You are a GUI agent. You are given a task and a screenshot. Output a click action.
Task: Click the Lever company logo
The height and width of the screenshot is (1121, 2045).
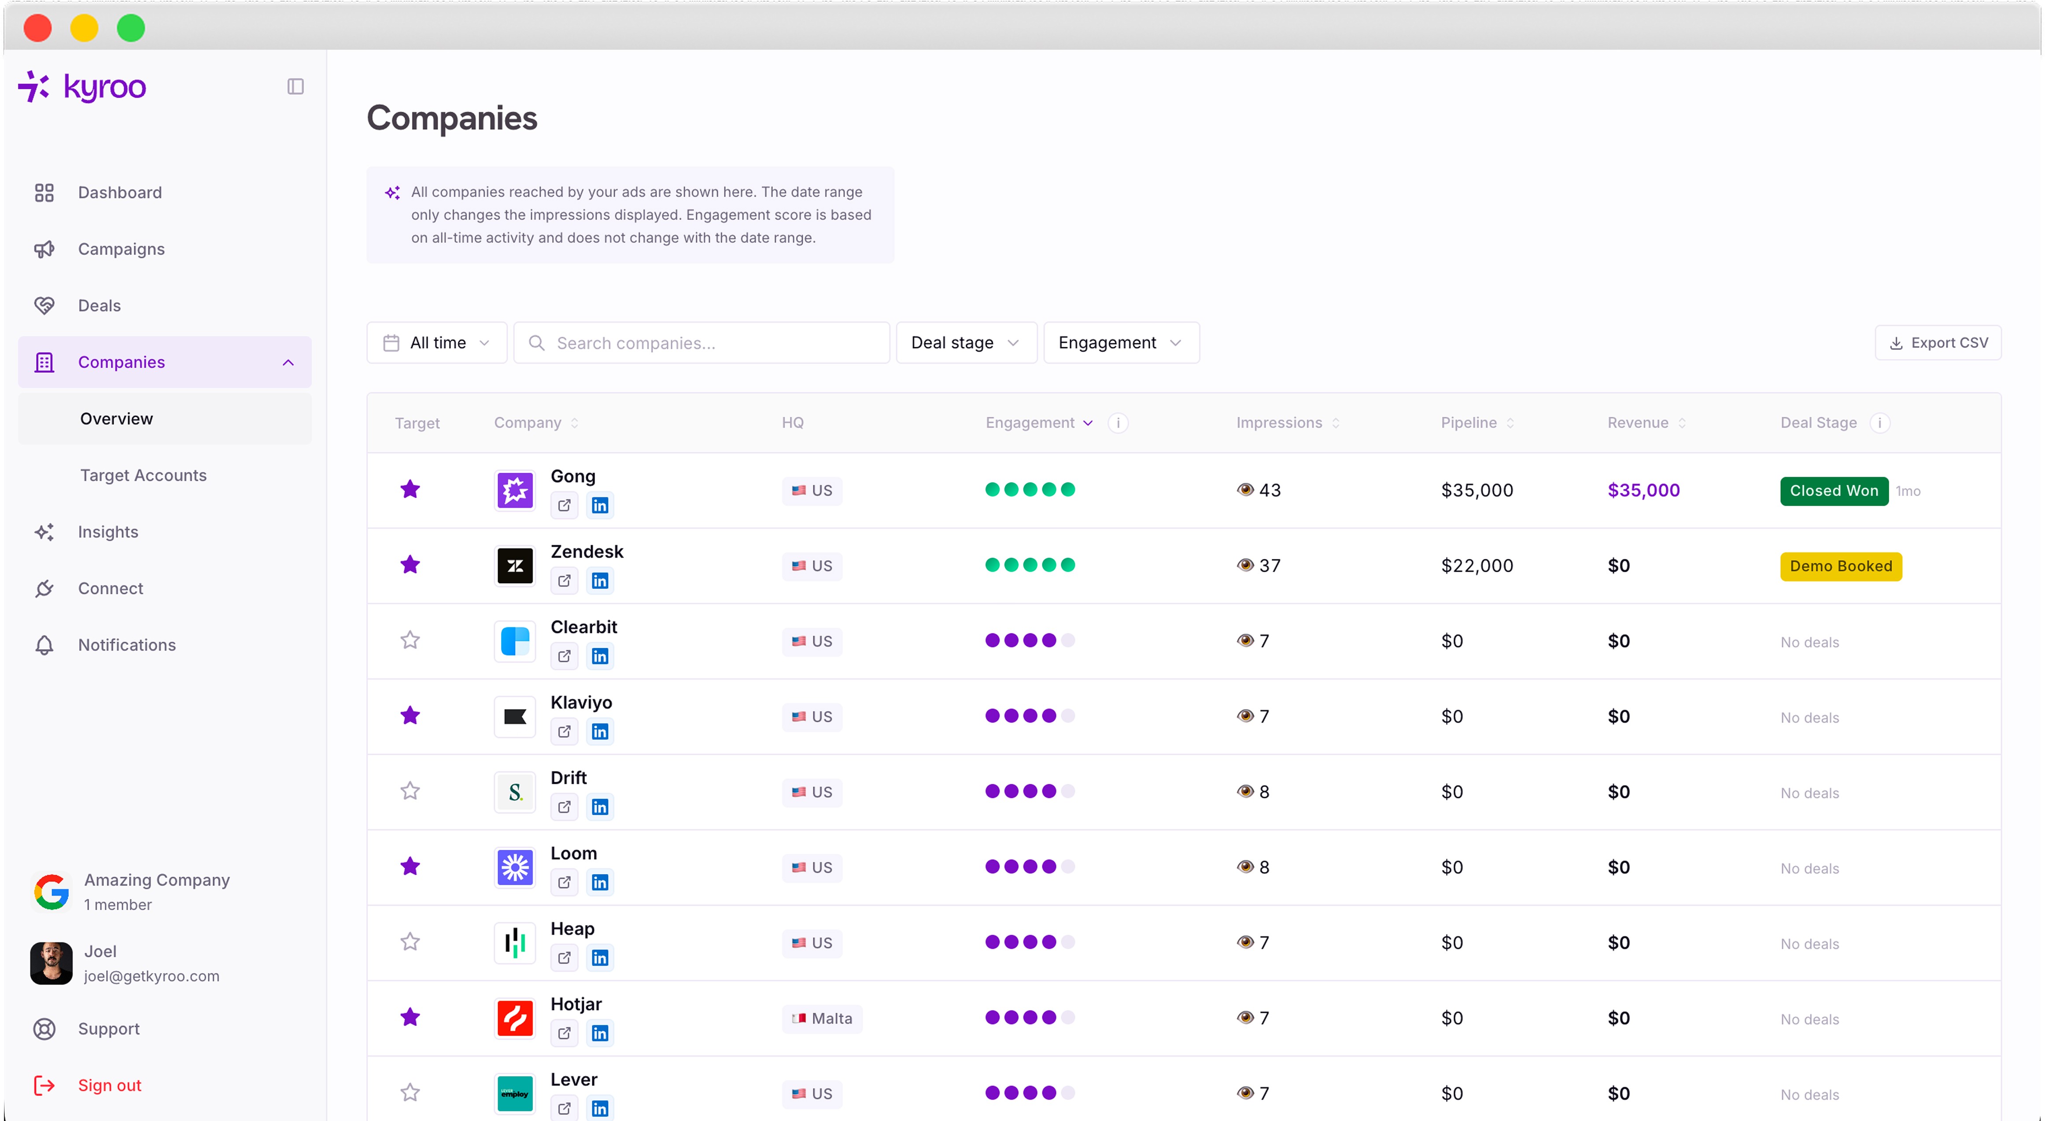[x=515, y=1093]
